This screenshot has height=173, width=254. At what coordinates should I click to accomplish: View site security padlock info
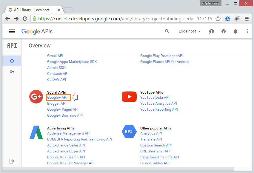(34, 19)
